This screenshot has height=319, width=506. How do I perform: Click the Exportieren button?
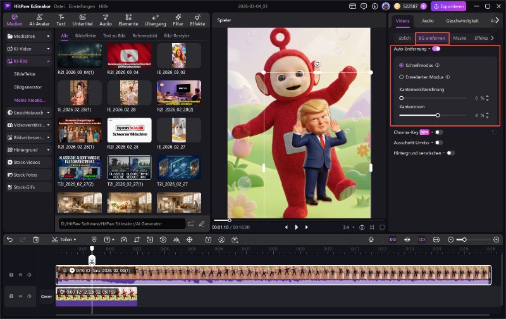(448, 6)
